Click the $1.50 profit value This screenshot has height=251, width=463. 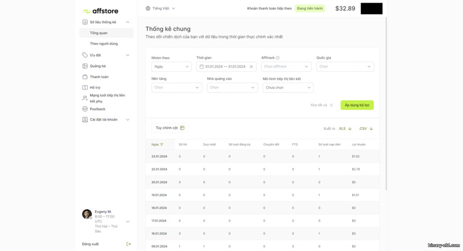[x=355, y=156]
